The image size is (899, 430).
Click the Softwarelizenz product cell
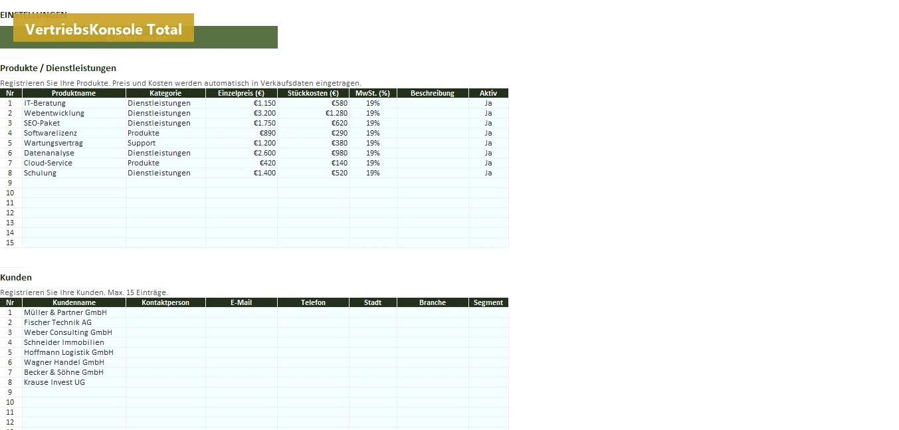click(x=74, y=133)
